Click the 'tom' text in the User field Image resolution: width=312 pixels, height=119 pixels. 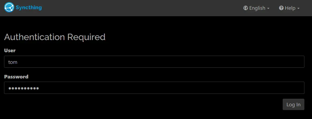(x=13, y=62)
